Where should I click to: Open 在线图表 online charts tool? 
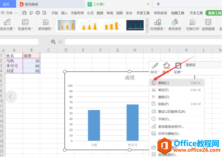coord(157,25)
